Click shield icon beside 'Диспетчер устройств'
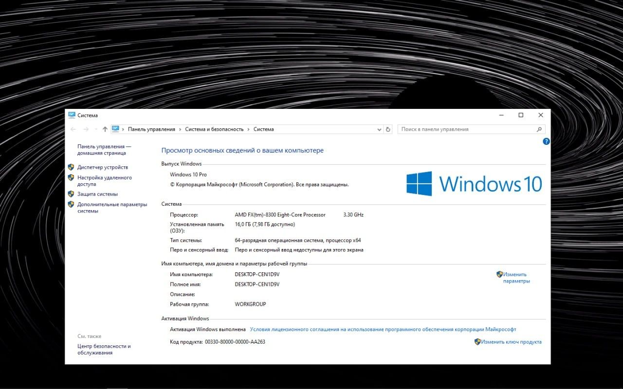Image resolution: width=623 pixels, height=389 pixels. [x=71, y=167]
